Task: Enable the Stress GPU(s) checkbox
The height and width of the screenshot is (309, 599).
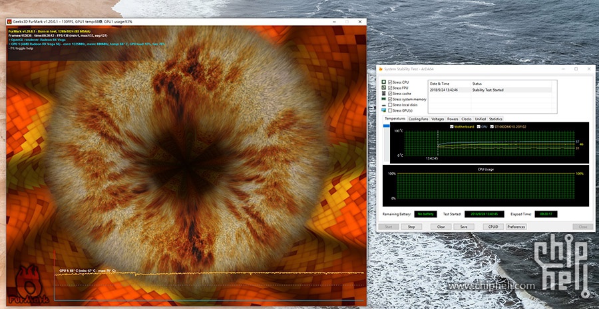Action: 390,110
